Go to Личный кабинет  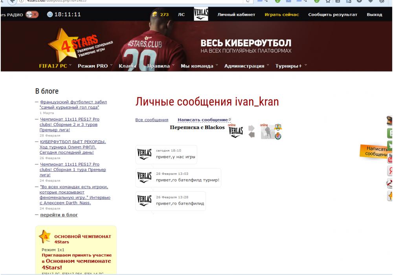[x=236, y=15]
